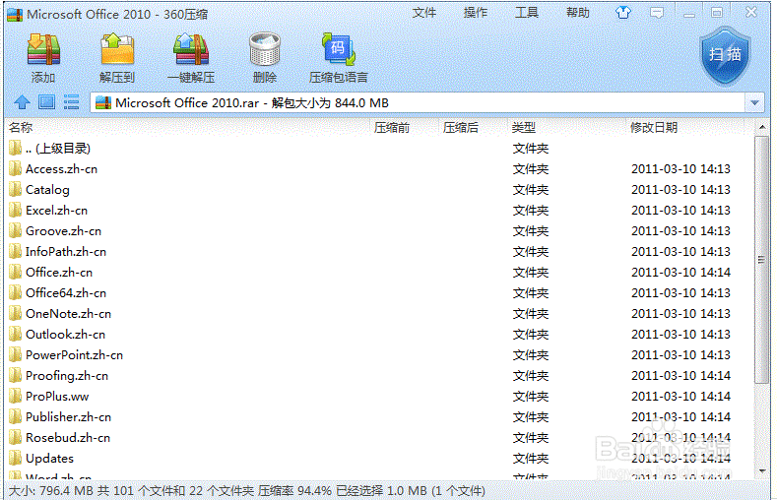The height and width of the screenshot is (500, 777).
Task: Click the 一键解压 one-click extract icon
Action: click(x=191, y=49)
